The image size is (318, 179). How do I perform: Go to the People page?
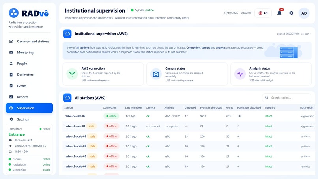pyautogui.click(x=29, y=64)
